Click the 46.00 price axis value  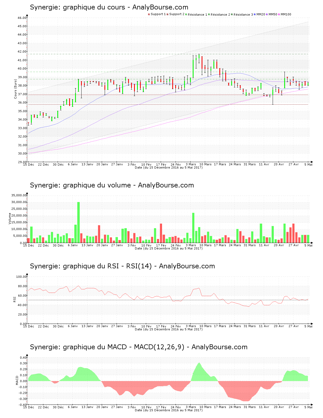(x=22, y=18)
